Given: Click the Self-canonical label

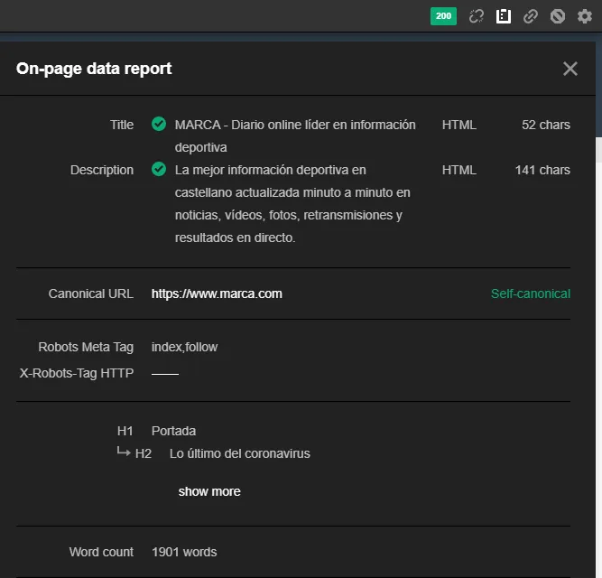Looking at the screenshot, I should coord(530,294).
